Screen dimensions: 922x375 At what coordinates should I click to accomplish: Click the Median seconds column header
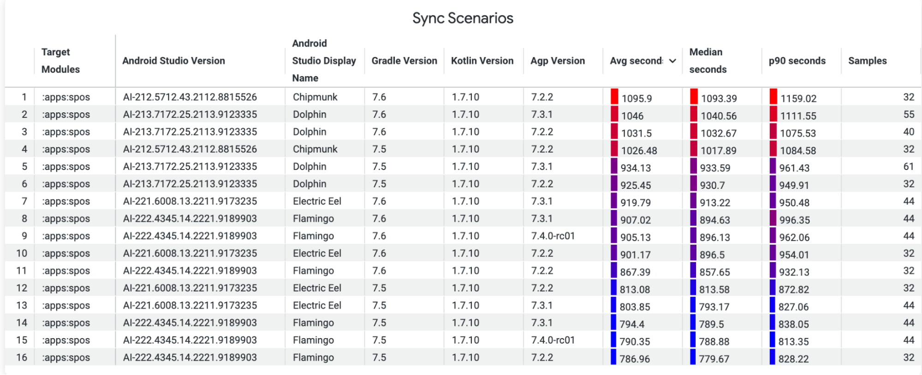[708, 61]
